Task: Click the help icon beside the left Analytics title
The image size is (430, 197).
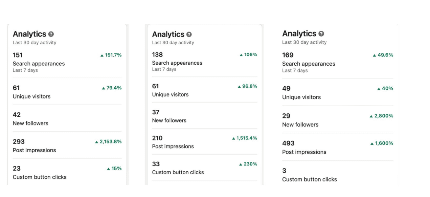Action: click(51, 34)
